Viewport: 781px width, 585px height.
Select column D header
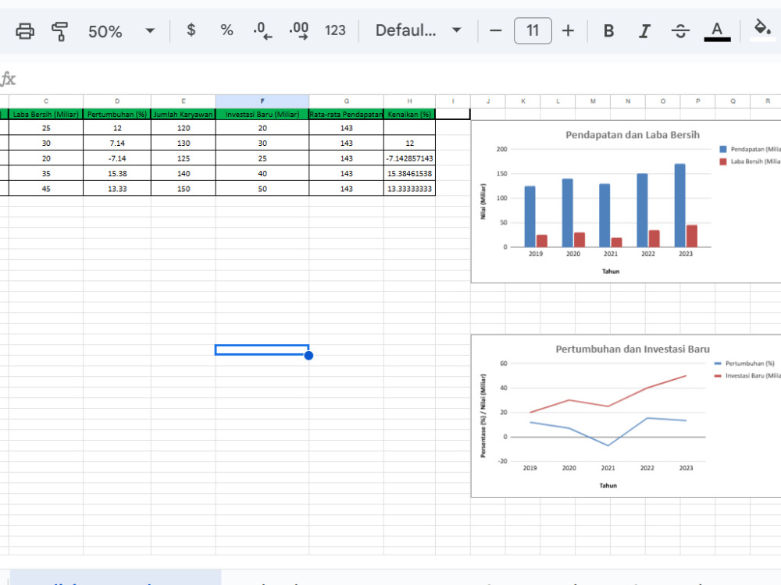click(117, 101)
